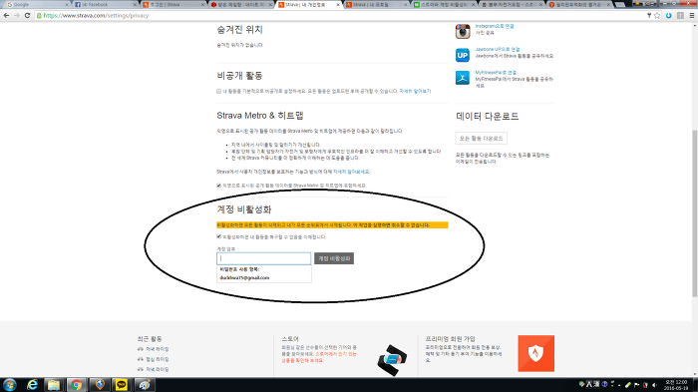
Task: Click the page vertical scrollbar thumb
Action: (694, 212)
